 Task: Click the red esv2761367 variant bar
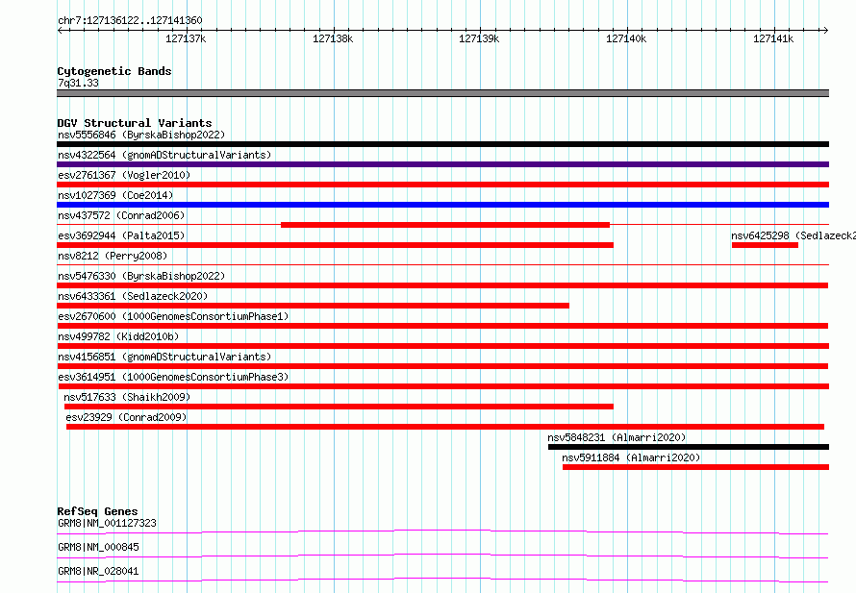442,185
